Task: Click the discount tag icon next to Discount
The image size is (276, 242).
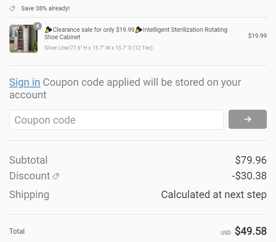Action: click(56, 176)
